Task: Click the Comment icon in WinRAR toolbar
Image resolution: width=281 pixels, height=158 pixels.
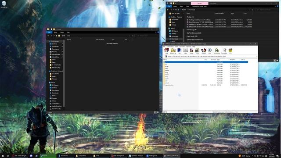Action: click(x=224, y=51)
